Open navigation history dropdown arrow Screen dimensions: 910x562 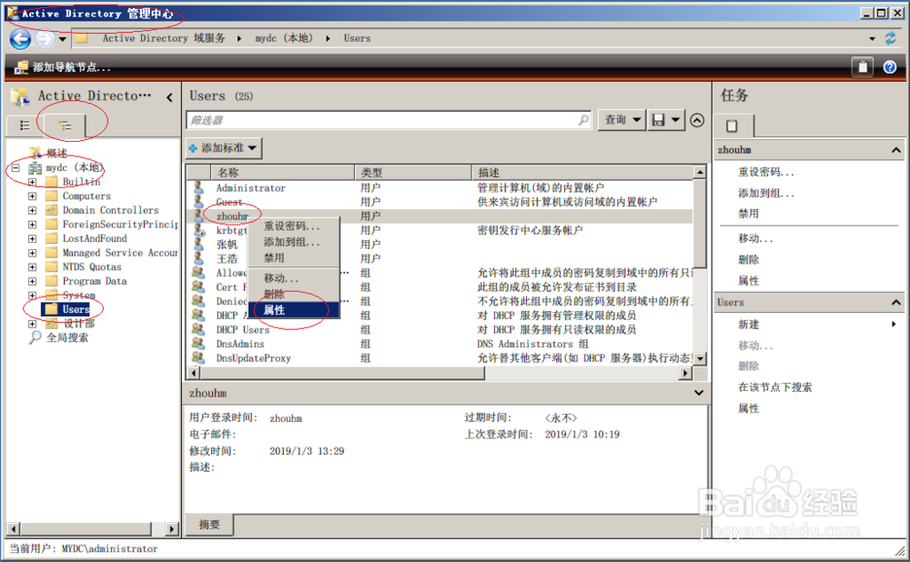[62, 39]
